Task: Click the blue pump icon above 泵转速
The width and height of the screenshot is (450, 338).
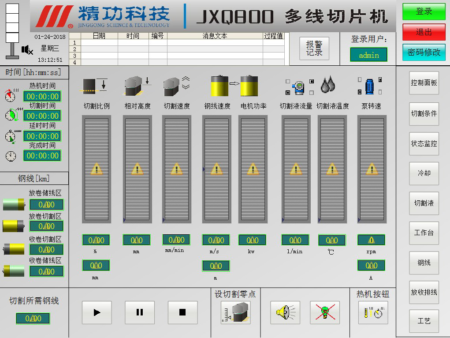Action: [x=370, y=86]
